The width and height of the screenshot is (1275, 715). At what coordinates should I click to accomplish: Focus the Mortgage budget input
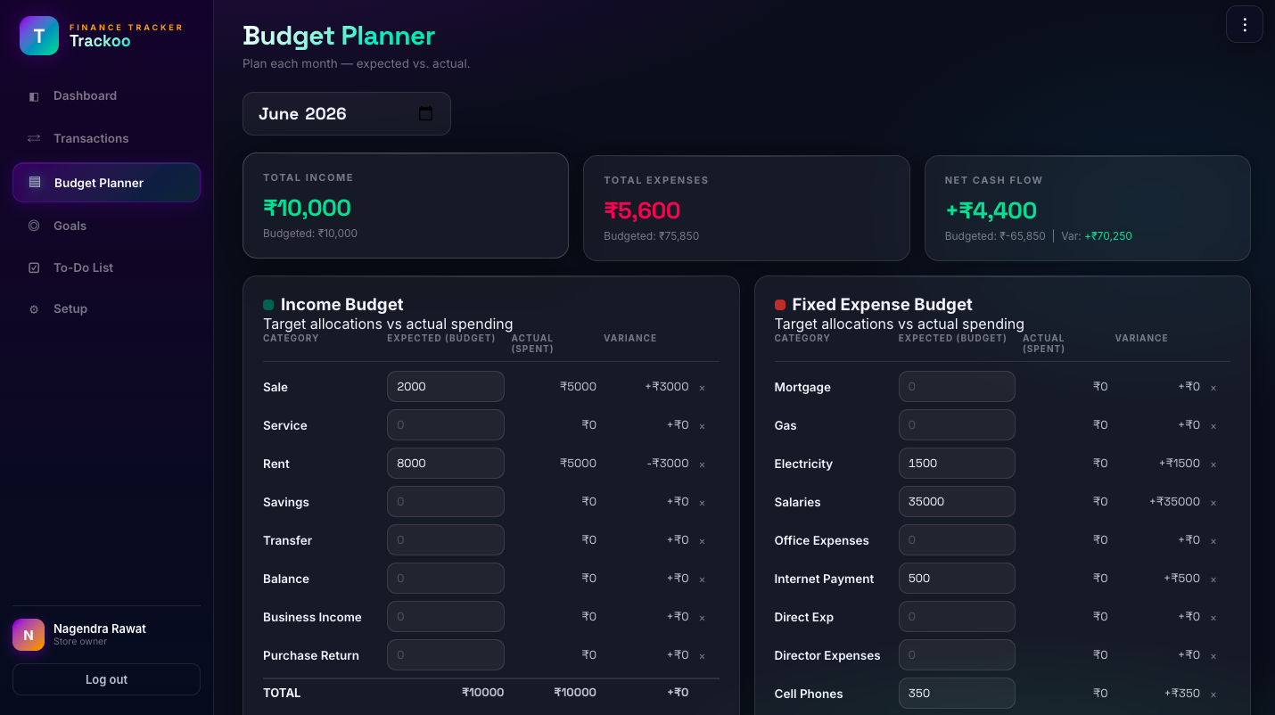point(957,387)
